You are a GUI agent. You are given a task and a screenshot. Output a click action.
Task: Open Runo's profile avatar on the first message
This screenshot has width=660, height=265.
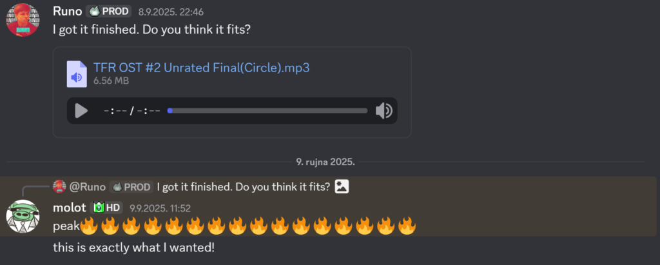(x=23, y=19)
